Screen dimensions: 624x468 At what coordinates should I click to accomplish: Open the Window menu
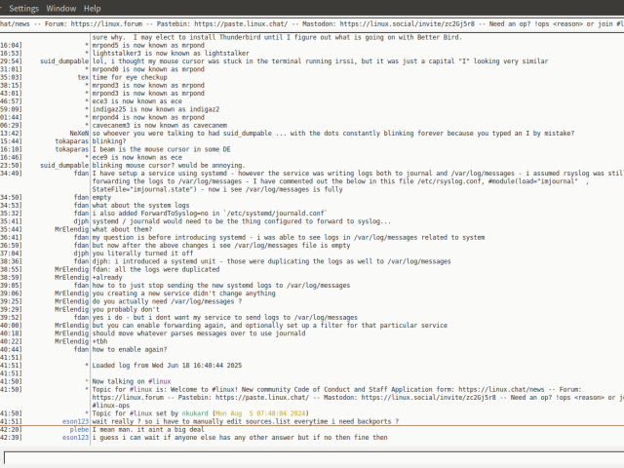(x=61, y=8)
